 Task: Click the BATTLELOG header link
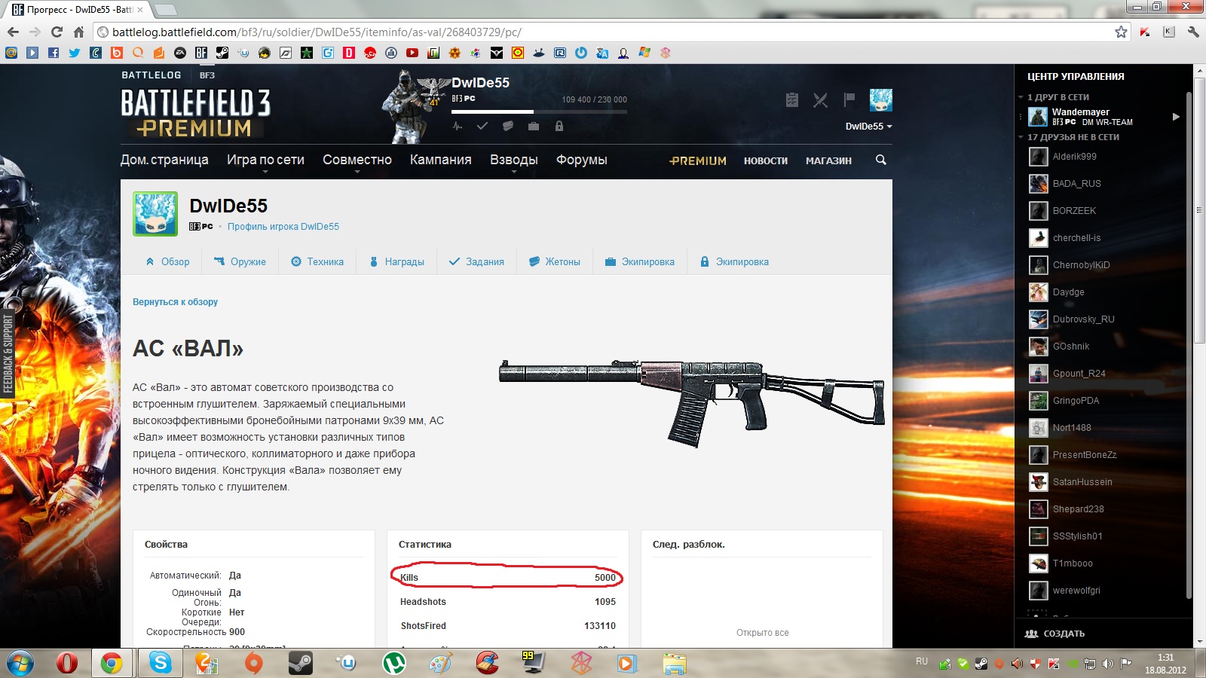152,75
